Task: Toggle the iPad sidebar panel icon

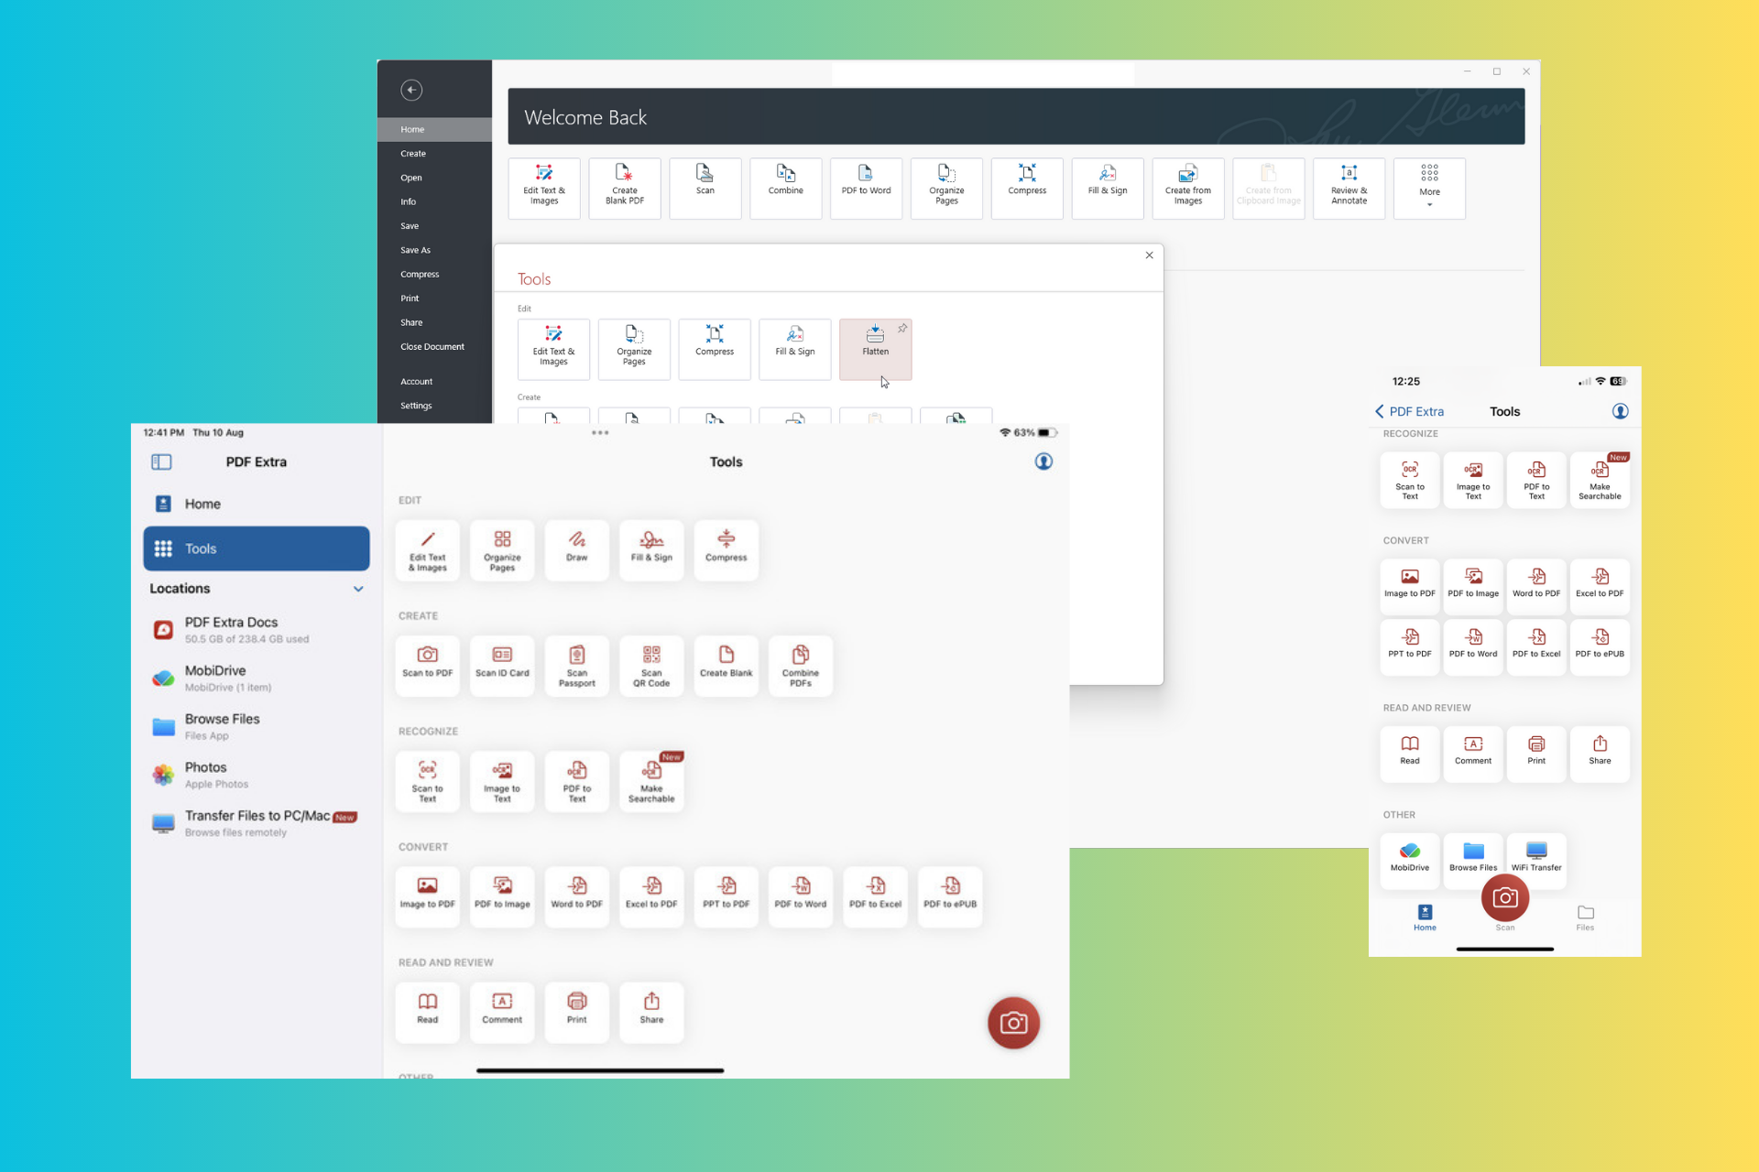Action: pyautogui.click(x=161, y=462)
